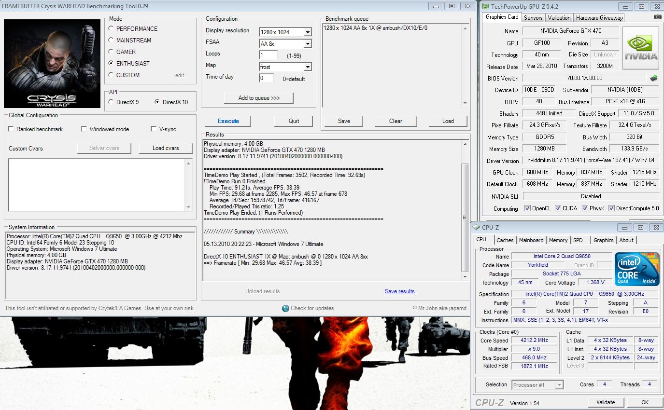The image size is (664, 410).
Task: Click the GPU-Z screenshot camera icon
Action: point(657,17)
